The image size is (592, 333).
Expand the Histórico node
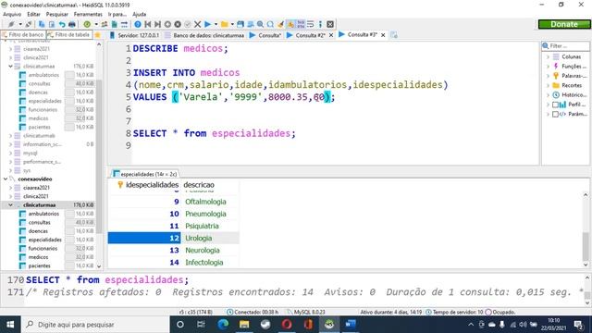pos(549,94)
